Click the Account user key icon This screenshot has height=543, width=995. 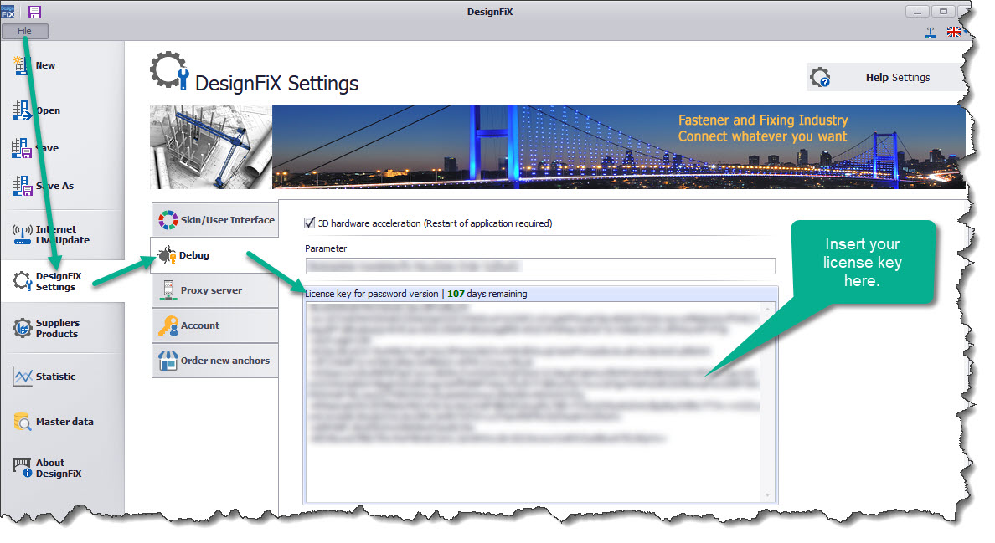click(168, 325)
